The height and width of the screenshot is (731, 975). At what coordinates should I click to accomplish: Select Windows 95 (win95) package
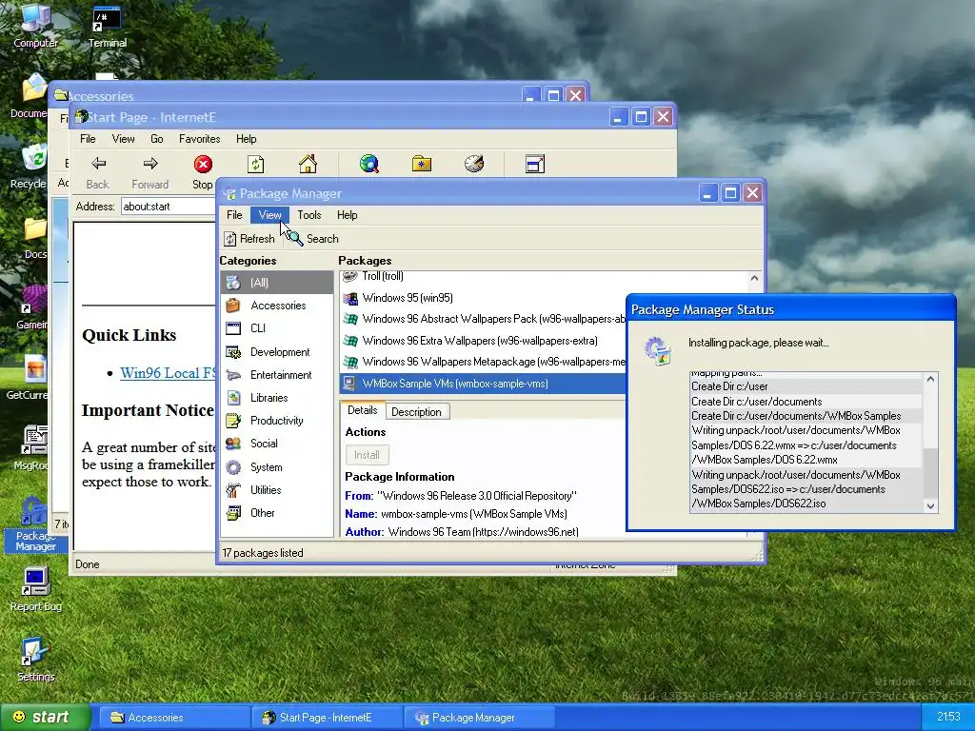click(482, 298)
